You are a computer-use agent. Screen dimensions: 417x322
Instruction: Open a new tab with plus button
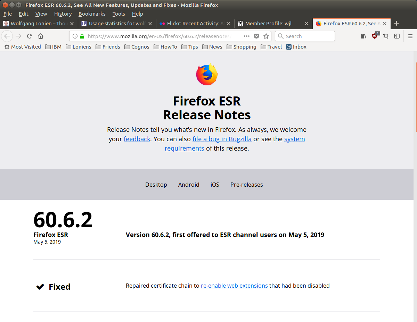click(396, 23)
